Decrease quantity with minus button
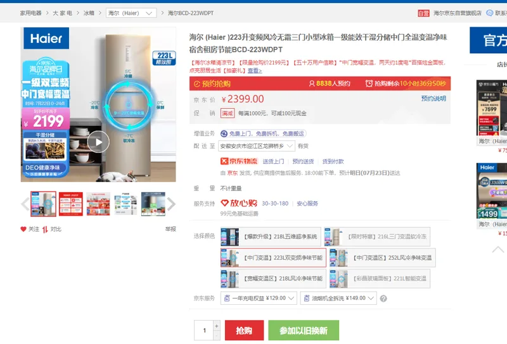507x344 pixels. click(217, 336)
